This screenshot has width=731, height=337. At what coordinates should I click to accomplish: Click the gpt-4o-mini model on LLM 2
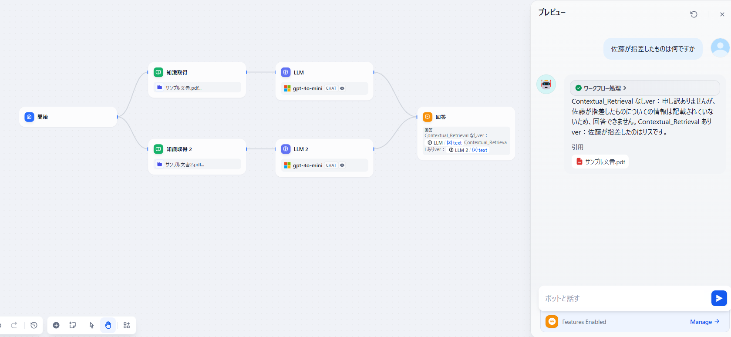307,165
